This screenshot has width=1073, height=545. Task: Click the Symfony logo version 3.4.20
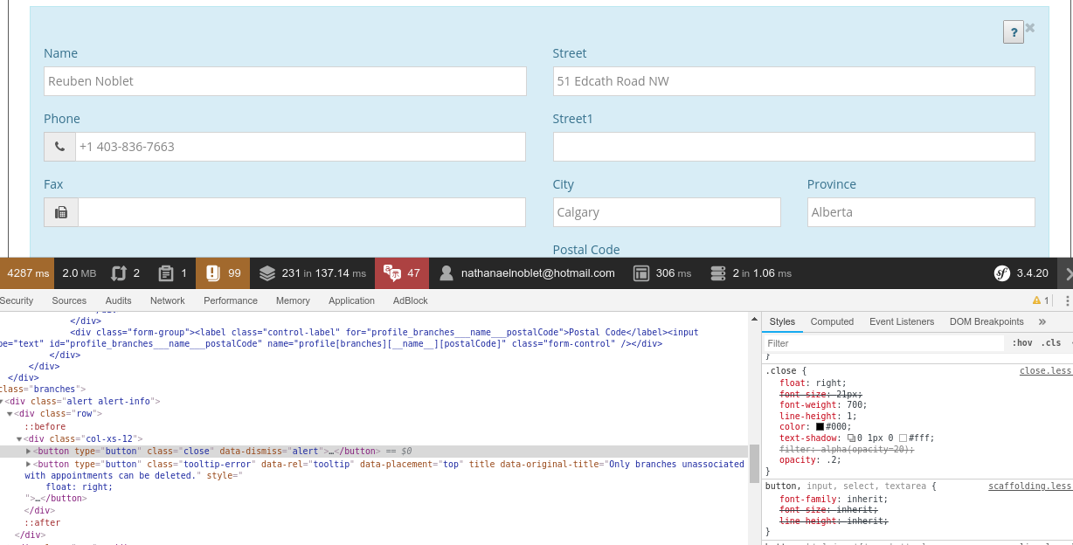tap(1021, 273)
